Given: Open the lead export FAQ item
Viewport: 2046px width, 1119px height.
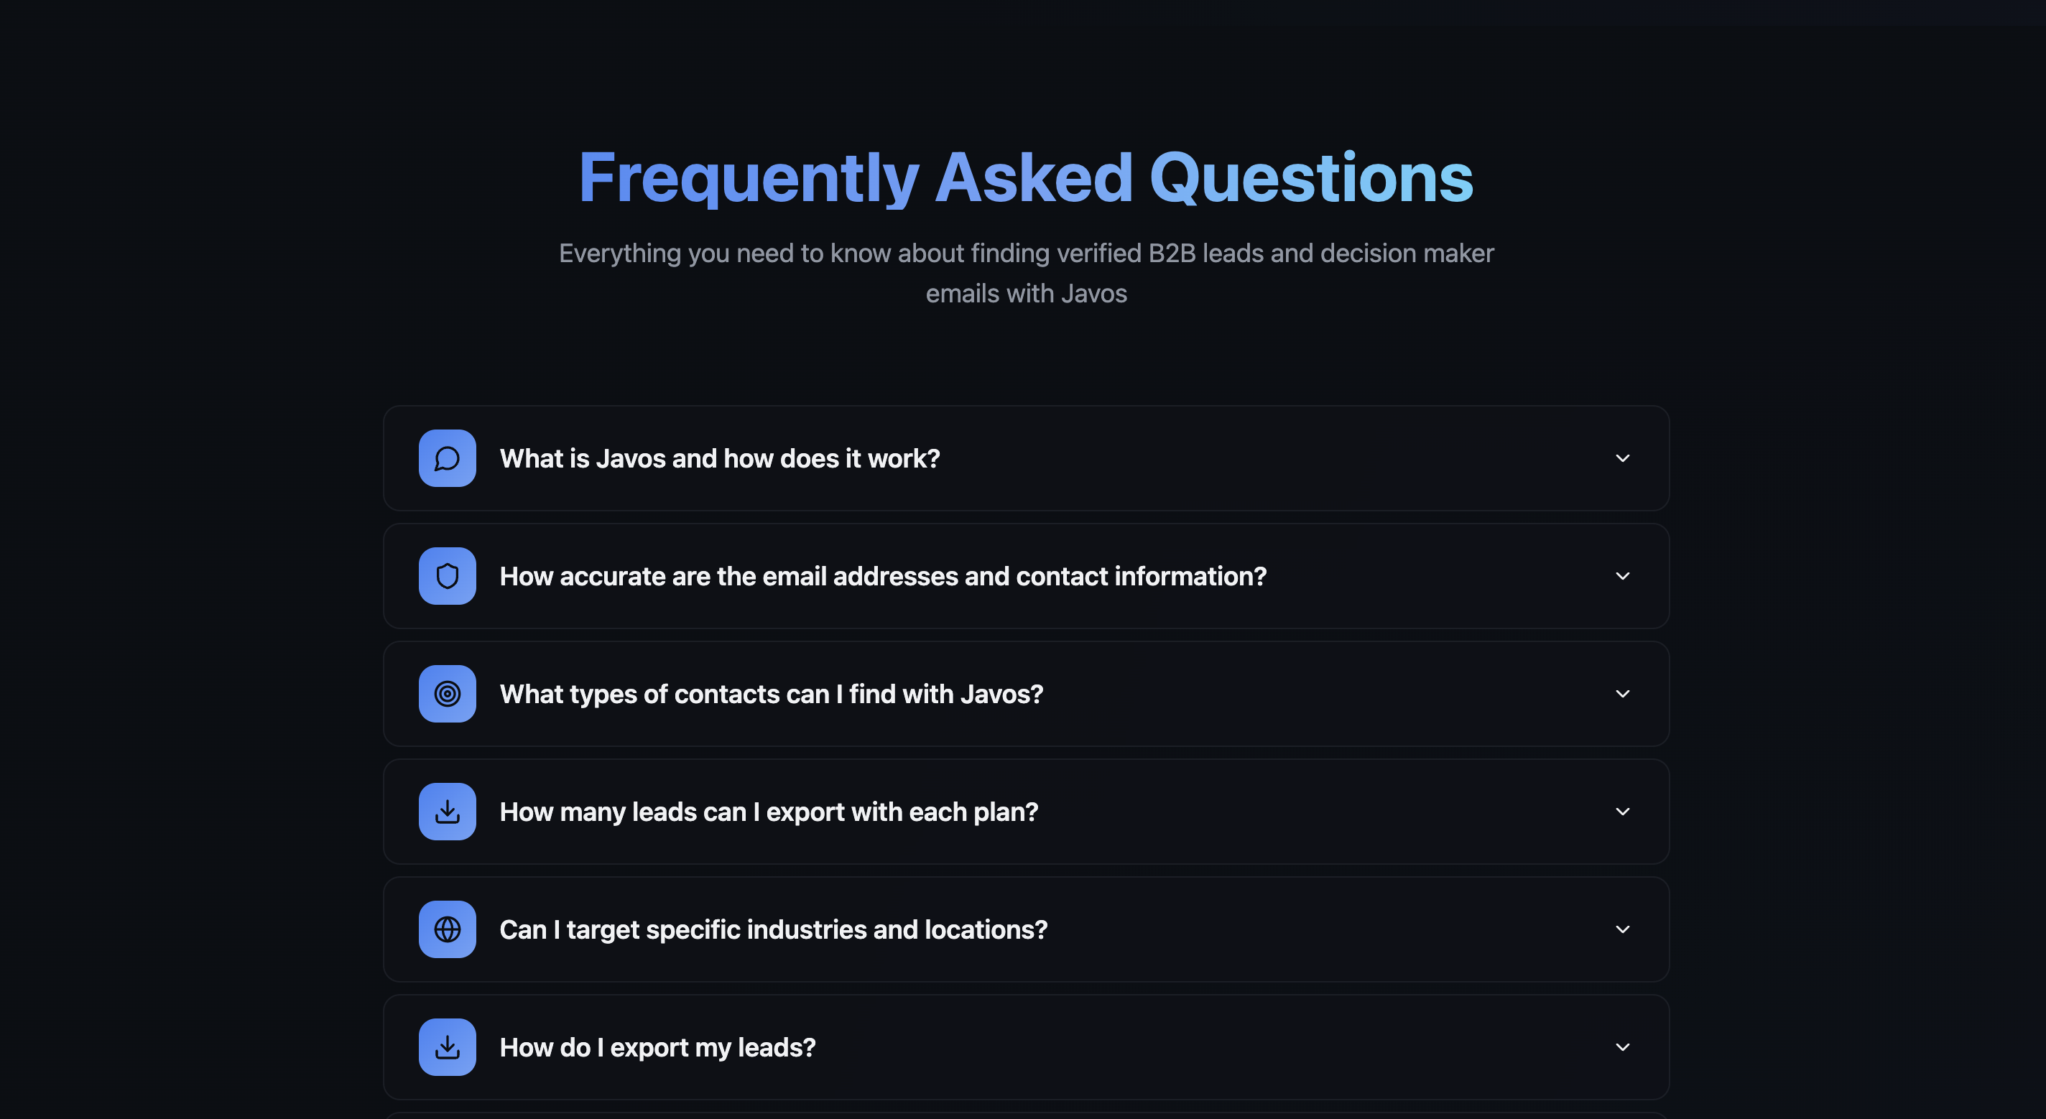Looking at the screenshot, I should coord(1026,1046).
